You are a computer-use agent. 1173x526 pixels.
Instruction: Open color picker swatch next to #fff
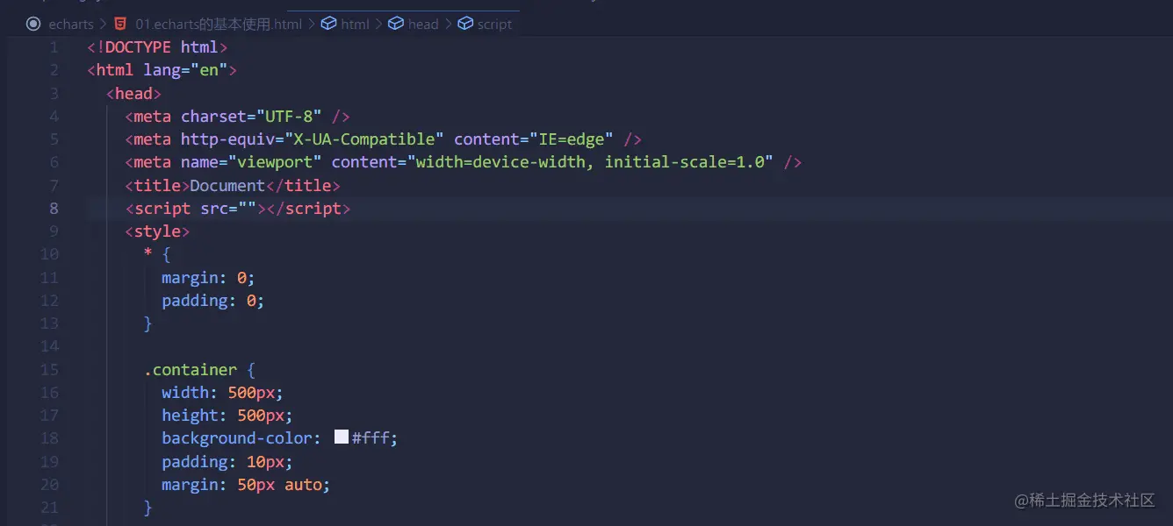coord(342,437)
